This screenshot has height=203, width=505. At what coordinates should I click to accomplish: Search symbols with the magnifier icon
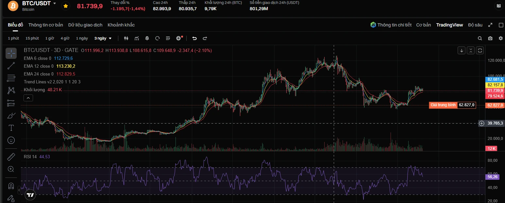coord(480,38)
